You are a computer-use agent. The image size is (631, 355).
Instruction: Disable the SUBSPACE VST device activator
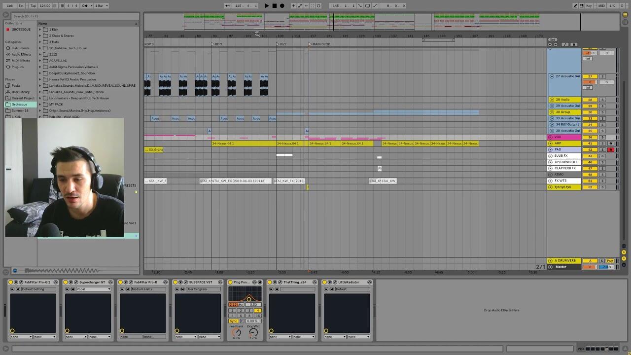coord(176,283)
